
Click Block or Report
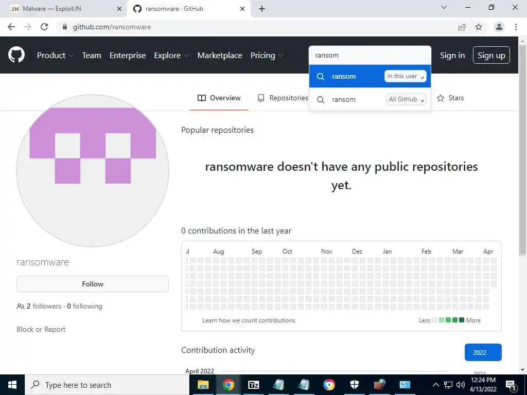(41, 329)
